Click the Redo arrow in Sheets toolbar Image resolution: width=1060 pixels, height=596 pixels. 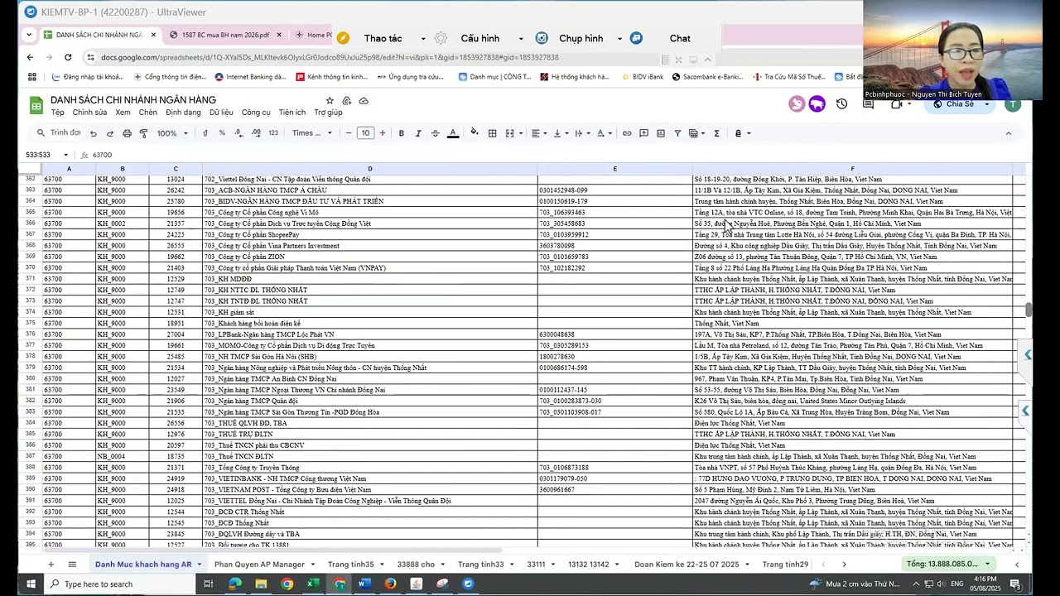109,133
